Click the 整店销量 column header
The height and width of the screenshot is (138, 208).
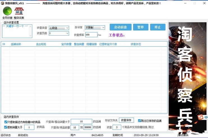tap(79, 44)
